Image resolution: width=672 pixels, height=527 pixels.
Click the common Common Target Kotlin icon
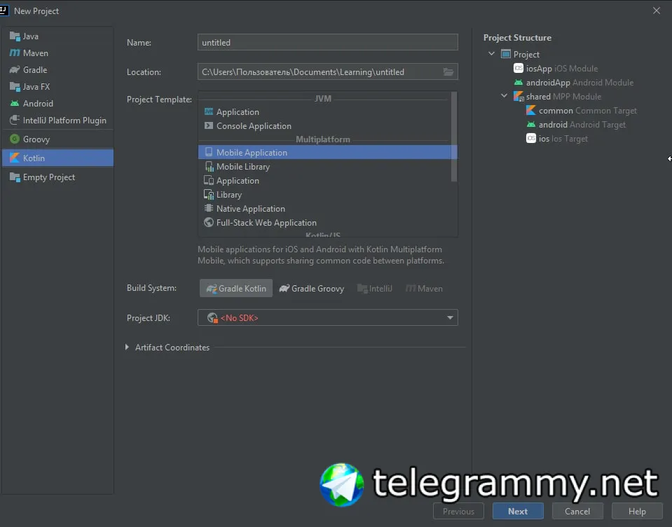click(531, 110)
